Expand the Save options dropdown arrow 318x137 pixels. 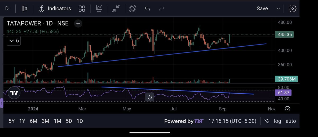[278, 9]
